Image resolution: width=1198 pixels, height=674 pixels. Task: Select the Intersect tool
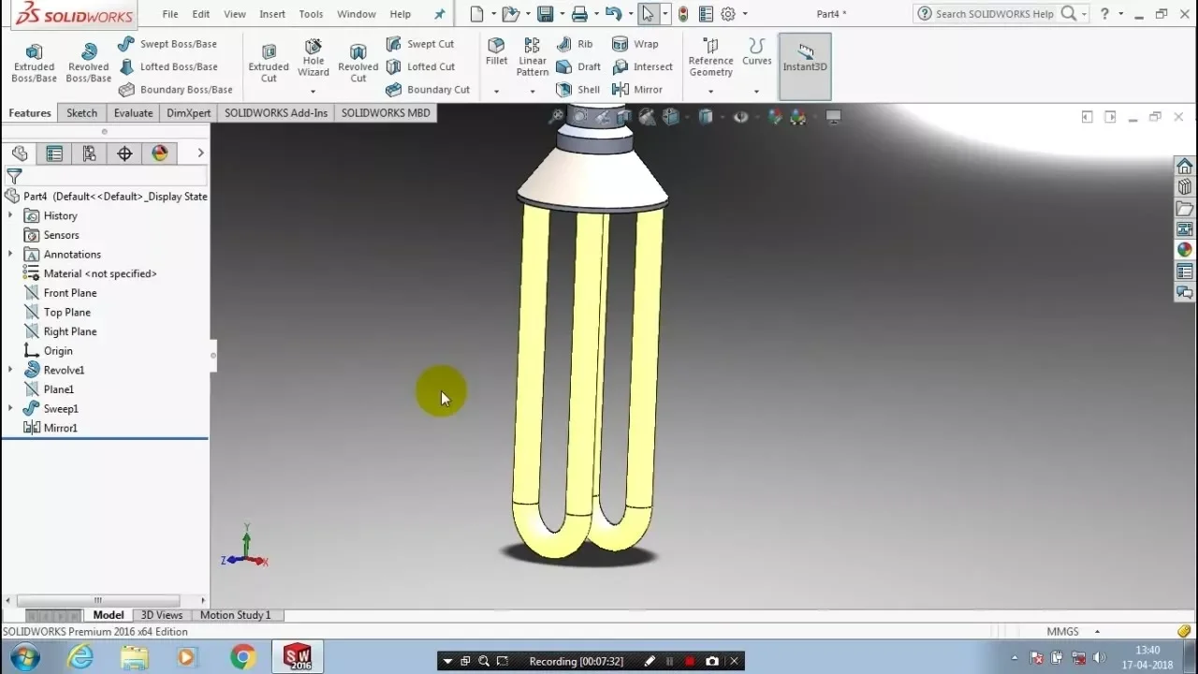pos(642,66)
